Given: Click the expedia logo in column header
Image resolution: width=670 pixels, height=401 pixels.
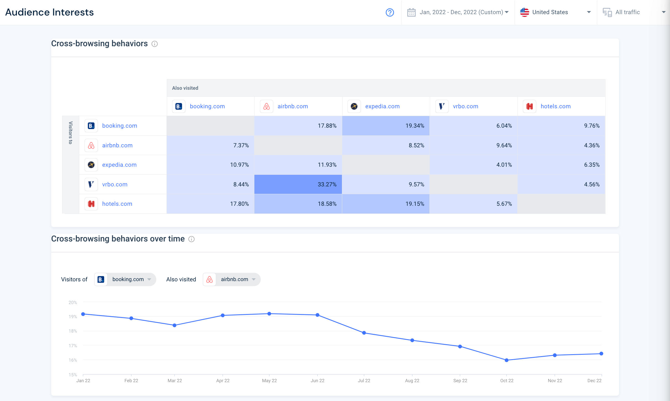Looking at the screenshot, I should click(354, 106).
